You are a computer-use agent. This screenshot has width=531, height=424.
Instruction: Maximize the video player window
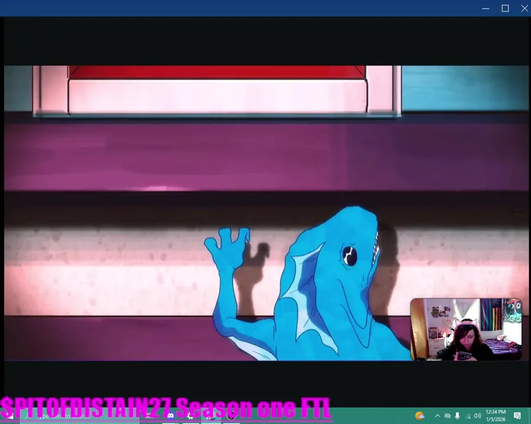(x=505, y=8)
